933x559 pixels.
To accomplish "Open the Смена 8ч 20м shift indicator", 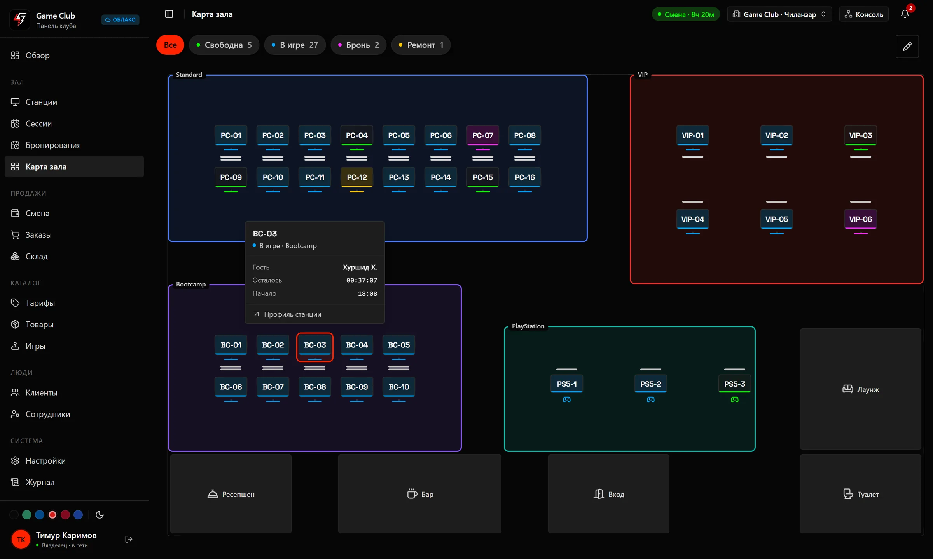I will click(x=686, y=14).
